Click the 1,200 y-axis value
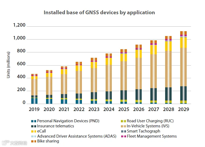This screenshot has height=147, width=205. click(x=19, y=25)
